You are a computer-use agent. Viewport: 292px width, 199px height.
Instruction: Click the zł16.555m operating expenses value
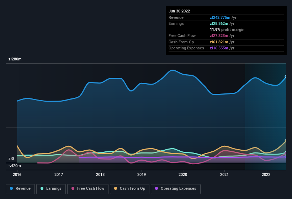tap(219, 48)
